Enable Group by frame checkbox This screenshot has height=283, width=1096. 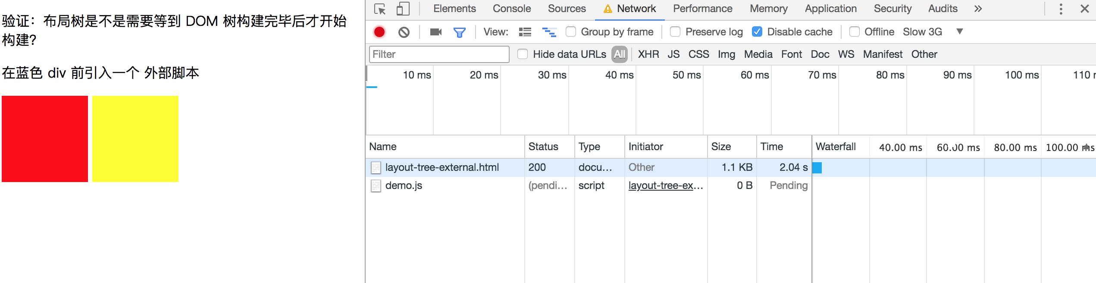point(571,32)
